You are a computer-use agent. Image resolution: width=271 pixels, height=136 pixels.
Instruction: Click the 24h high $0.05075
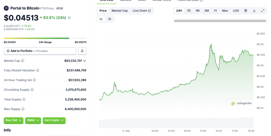(80, 42)
